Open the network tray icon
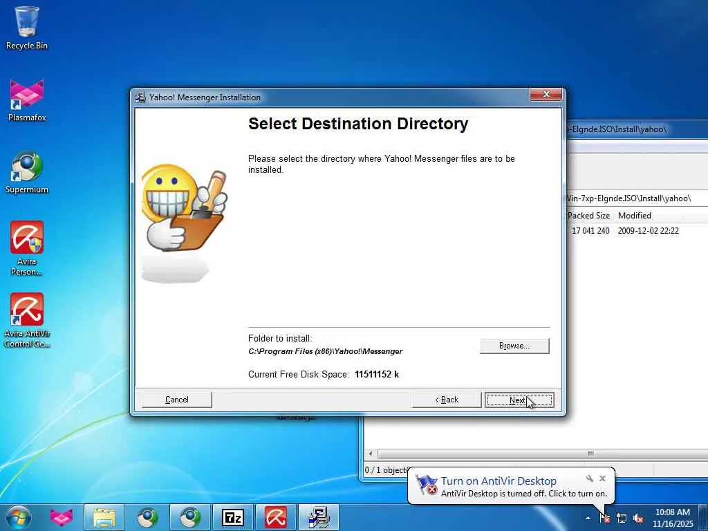Screen dimensions: 708x531 622,519
